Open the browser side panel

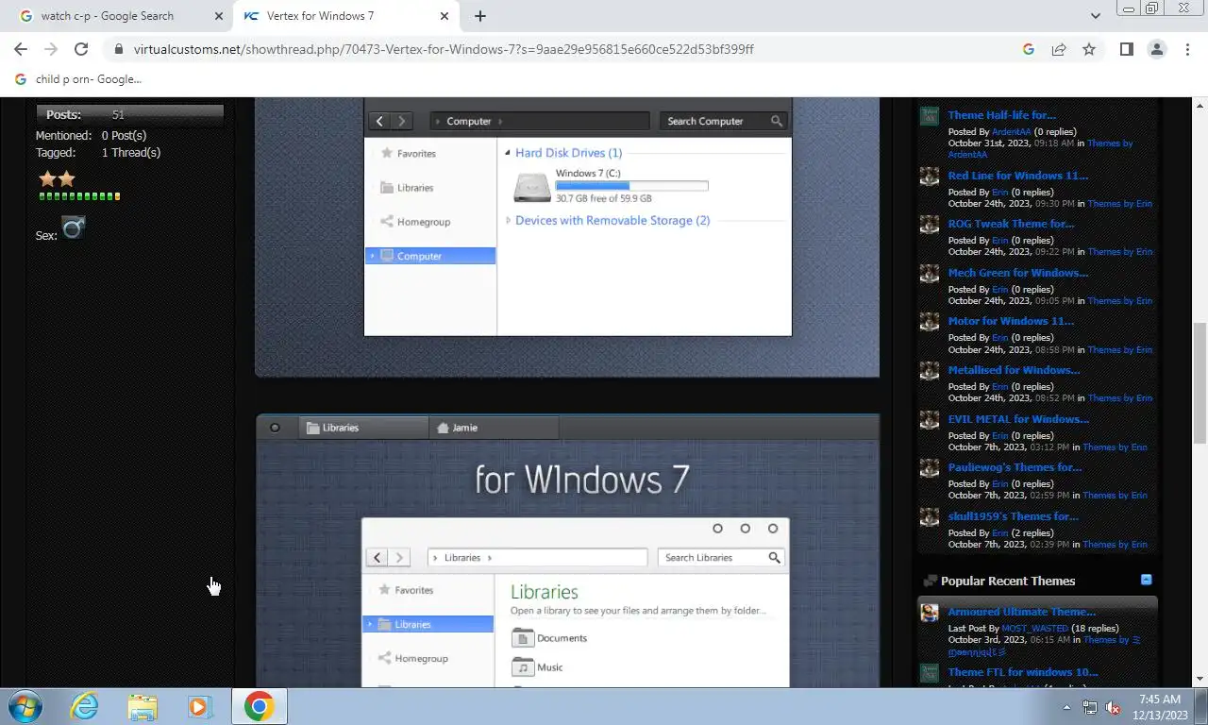pos(1126,49)
